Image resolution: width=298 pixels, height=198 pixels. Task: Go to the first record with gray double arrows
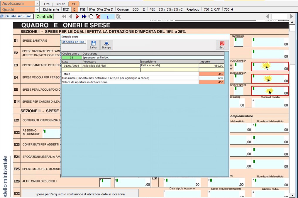click(64, 16)
